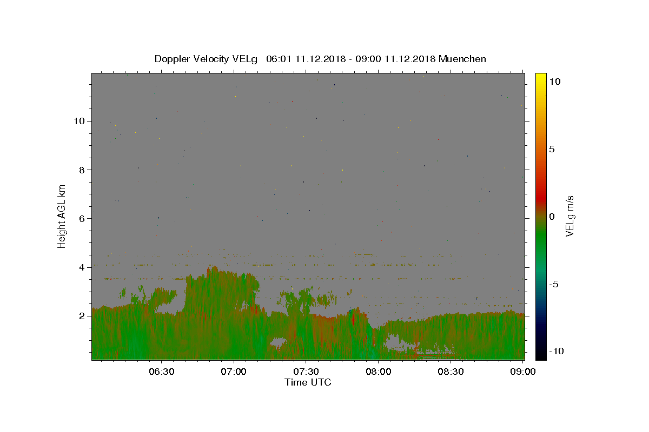This screenshot has height=432, width=649.
Task: Click the 'VELg m/s' colorbar title
Action: tap(569, 216)
